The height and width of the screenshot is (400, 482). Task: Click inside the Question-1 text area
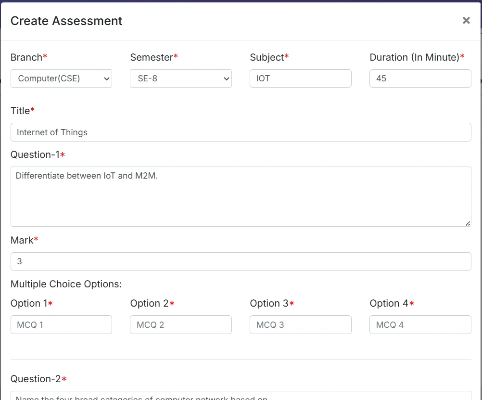click(x=241, y=196)
